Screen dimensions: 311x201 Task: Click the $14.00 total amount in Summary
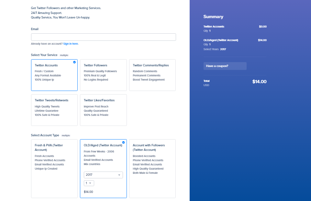point(259,82)
